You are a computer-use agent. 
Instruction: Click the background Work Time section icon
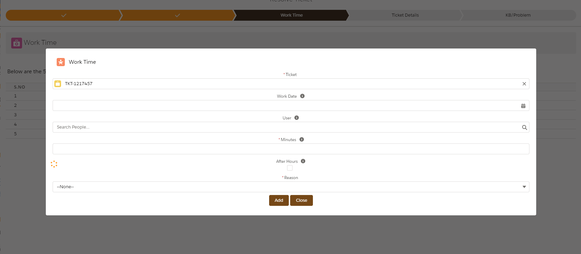(17, 43)
